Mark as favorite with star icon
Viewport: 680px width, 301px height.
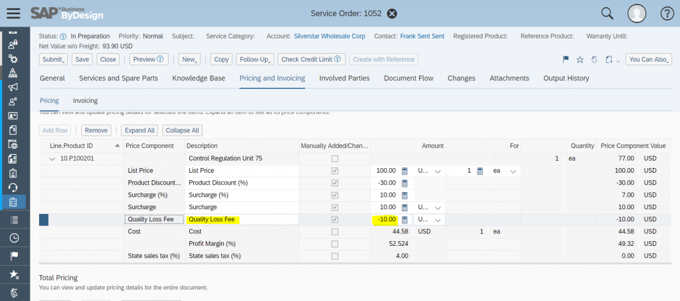pos(580,59)
